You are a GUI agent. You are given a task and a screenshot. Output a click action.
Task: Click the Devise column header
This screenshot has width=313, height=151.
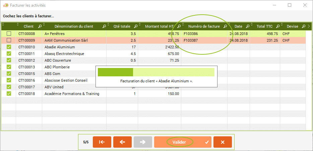(x=292, y=26)
